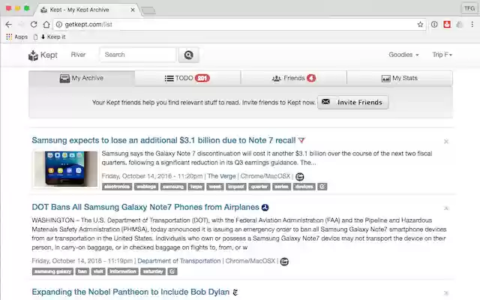Click the Kept - My Kept Archive browser tab
The height and width of the screenshot is (300, 480).
coord(88,10)
